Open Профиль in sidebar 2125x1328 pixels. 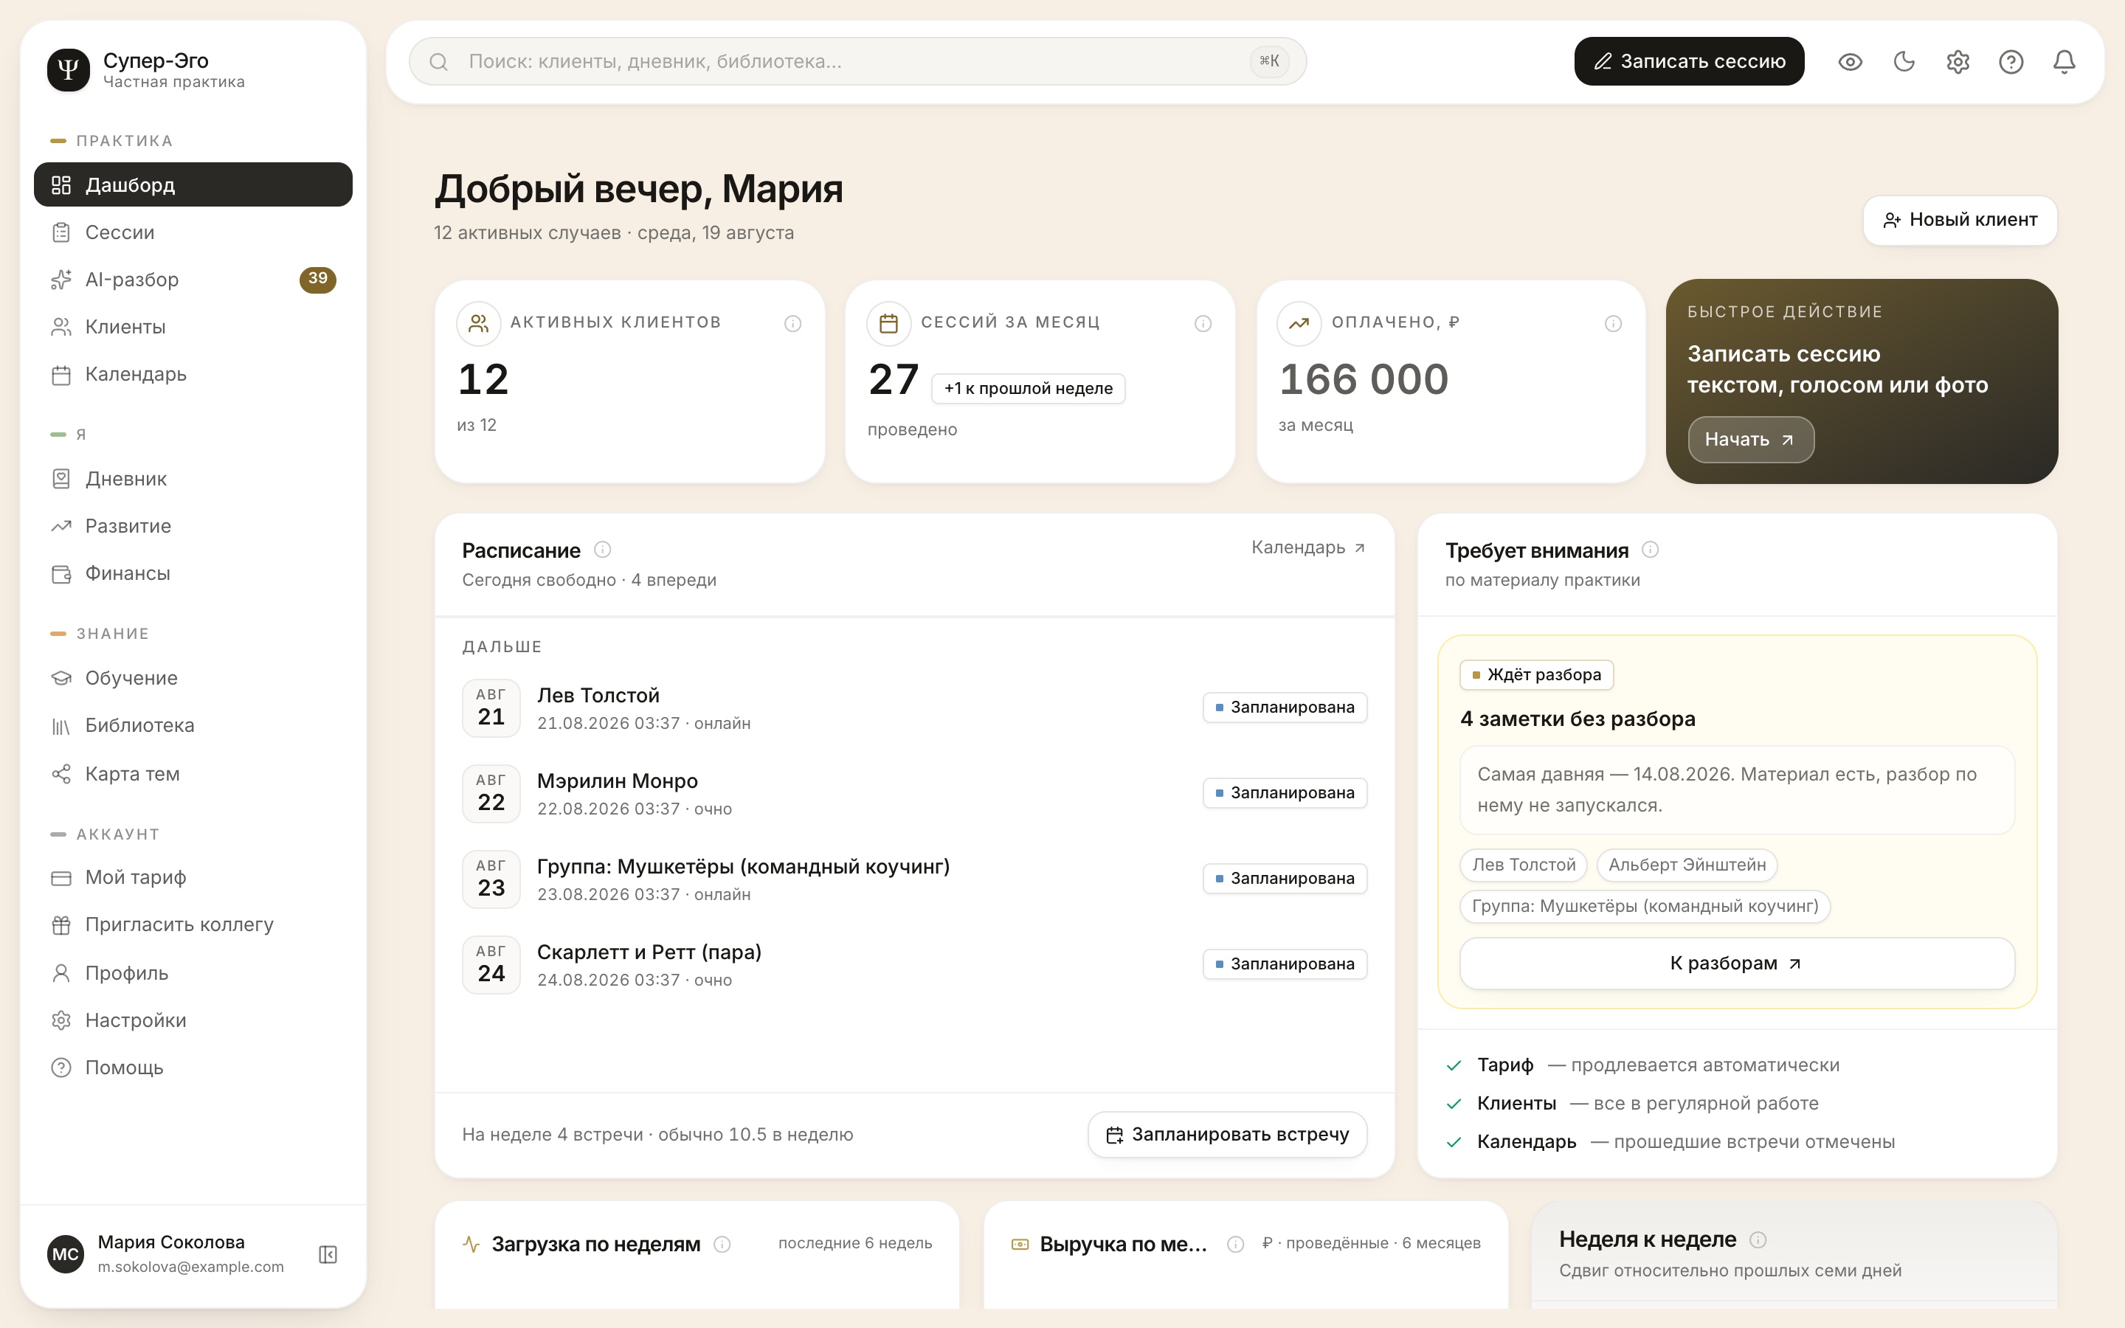193,973
